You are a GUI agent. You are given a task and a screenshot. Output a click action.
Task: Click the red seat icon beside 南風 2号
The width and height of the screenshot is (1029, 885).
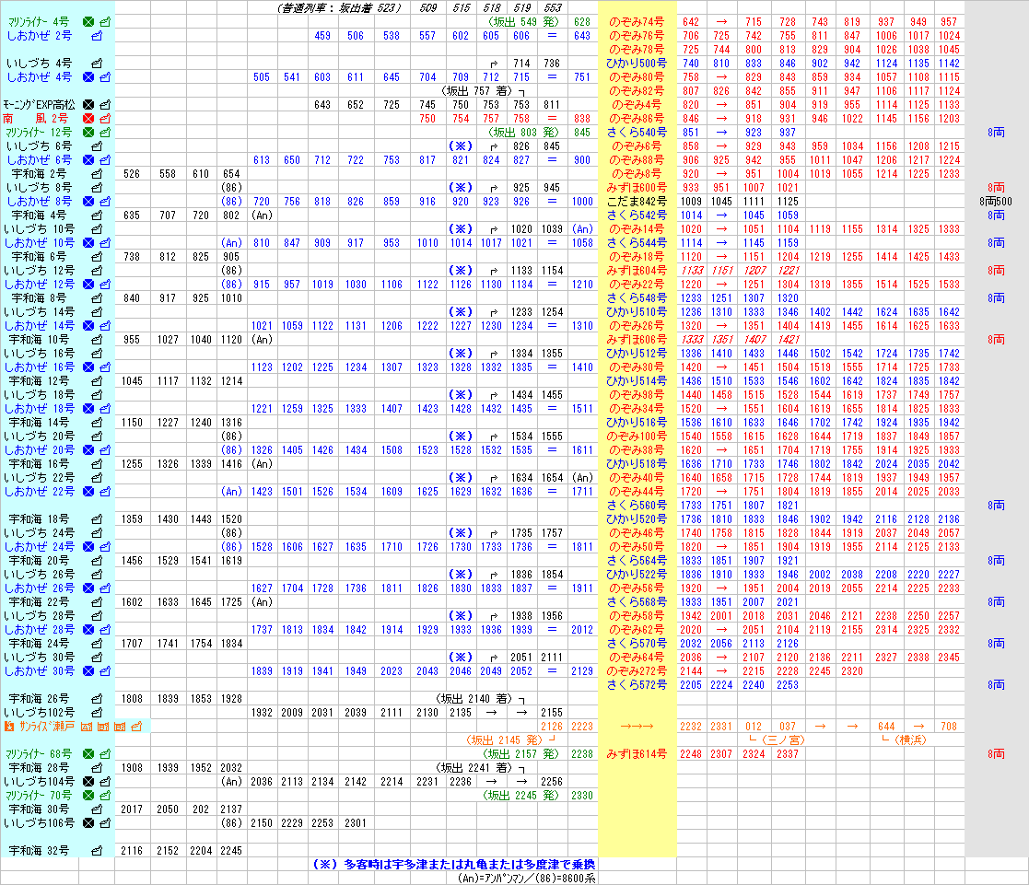(105, 118)
